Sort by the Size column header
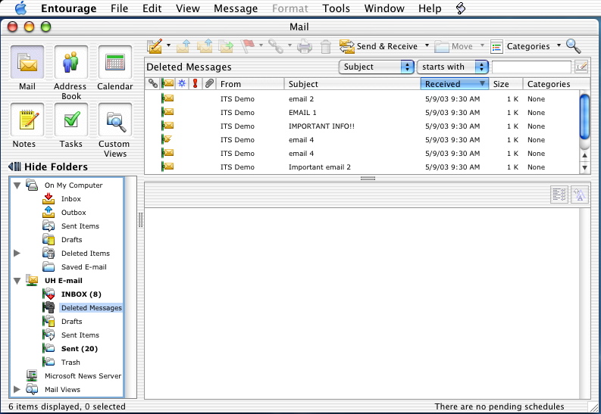This screenshot has height=414, width=601. 506,84
